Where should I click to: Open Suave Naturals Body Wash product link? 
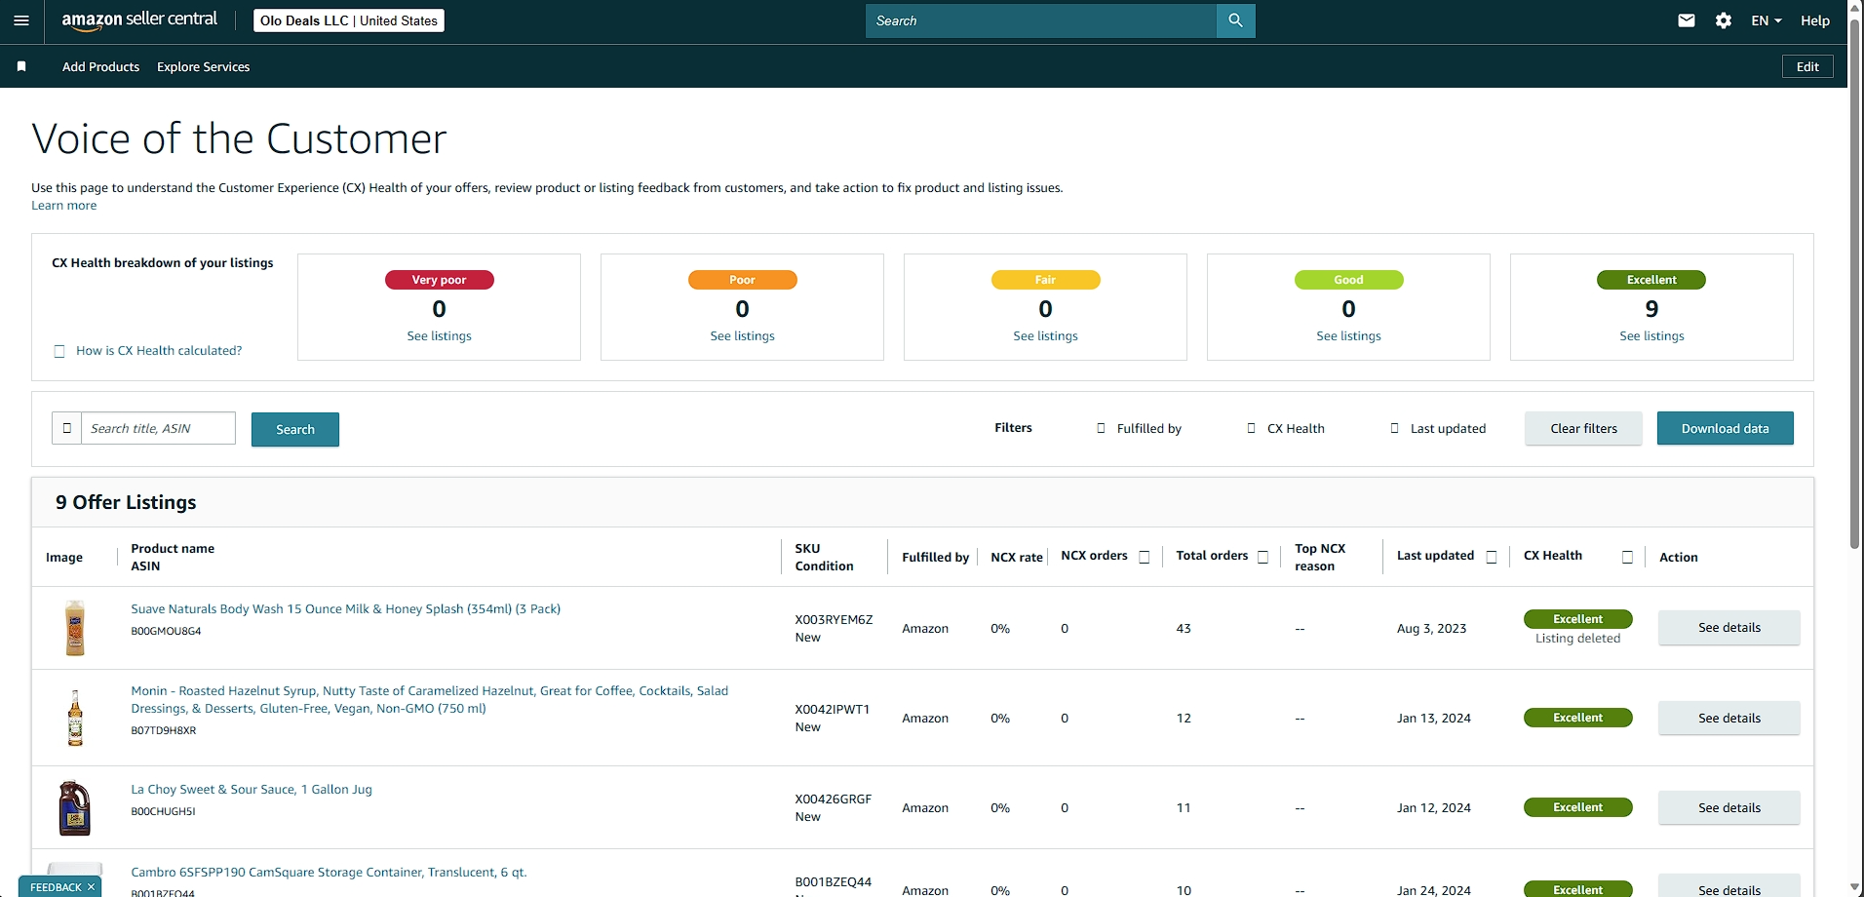346,609
